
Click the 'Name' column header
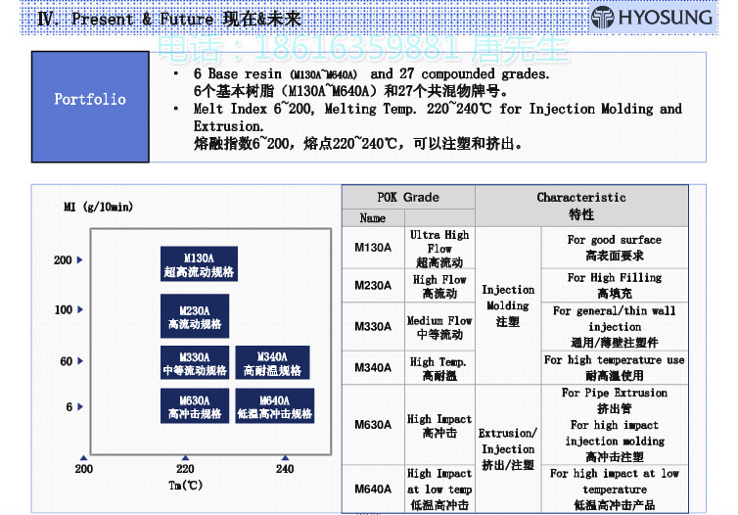click(x=373, y=218)
